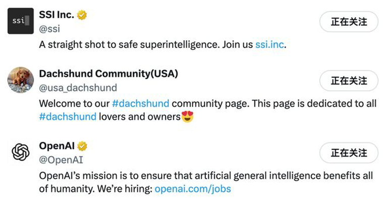The image size is (386, 200).
Task: Open the OpenAI logo avatar
Action: 21,152
